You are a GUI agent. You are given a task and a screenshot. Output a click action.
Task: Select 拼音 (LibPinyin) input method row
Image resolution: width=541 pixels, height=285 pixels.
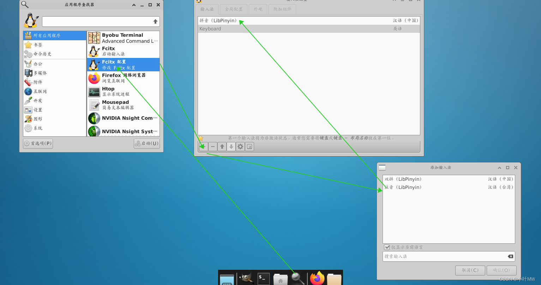[309, 20]
